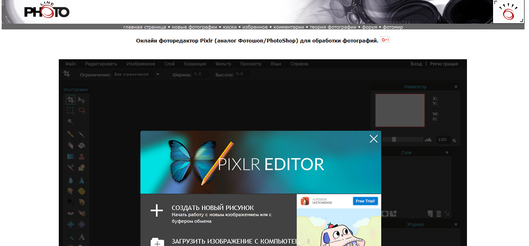The image size is (529, 246).
Task: Select the Smudge finger tool
Action: tap(71, 191)
